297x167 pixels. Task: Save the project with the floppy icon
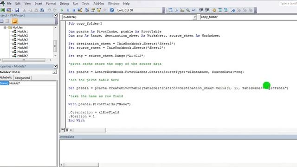pos(17,10)
